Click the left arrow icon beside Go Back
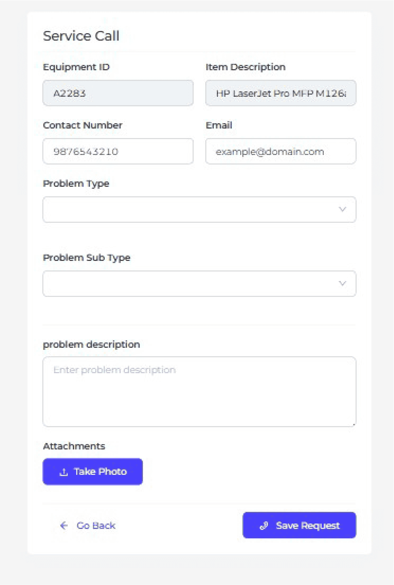 (64, 526)
